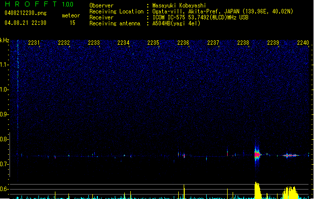The height and width of the screenshot is (199, 314).
Task: Click the 0.6 kHz frequency label
Action: 4,189
